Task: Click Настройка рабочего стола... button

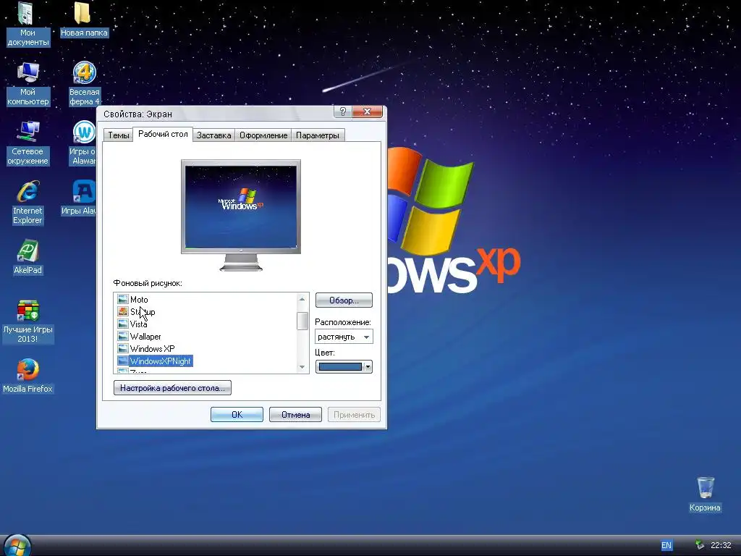Action: click(172, 388)
